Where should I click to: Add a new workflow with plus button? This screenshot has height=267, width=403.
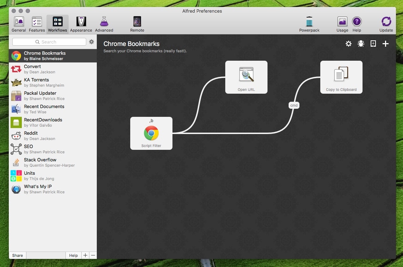tap(85, 255)
